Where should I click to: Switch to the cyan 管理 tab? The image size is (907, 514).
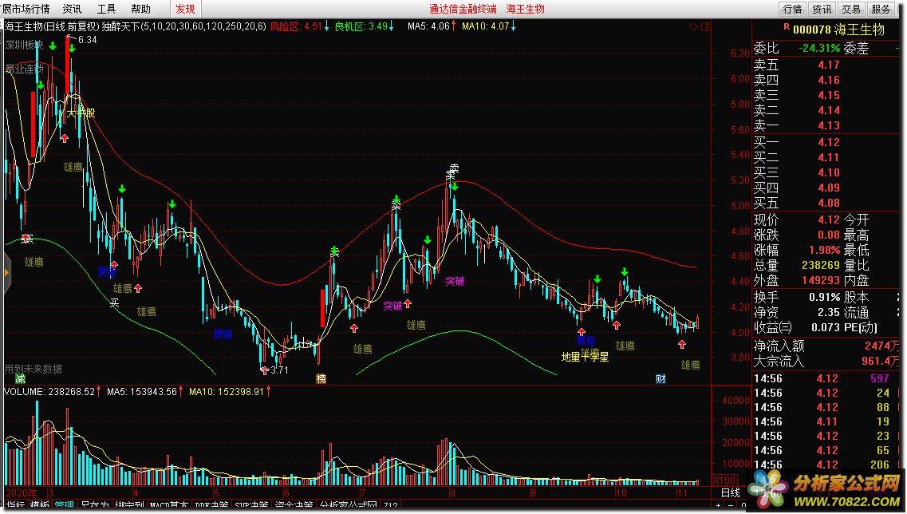tap(64, 506)
